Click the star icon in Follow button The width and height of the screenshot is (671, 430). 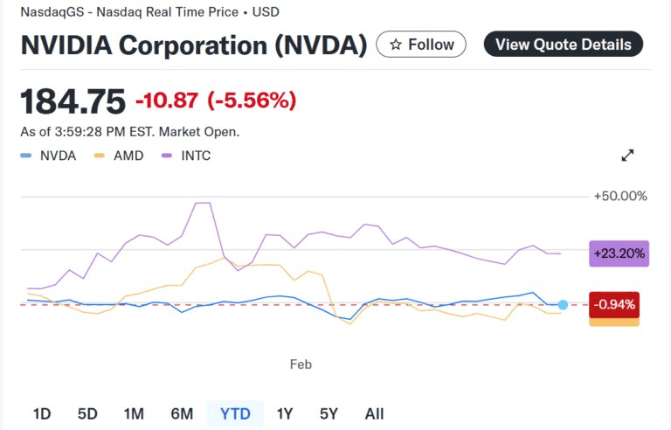[396, 45]
